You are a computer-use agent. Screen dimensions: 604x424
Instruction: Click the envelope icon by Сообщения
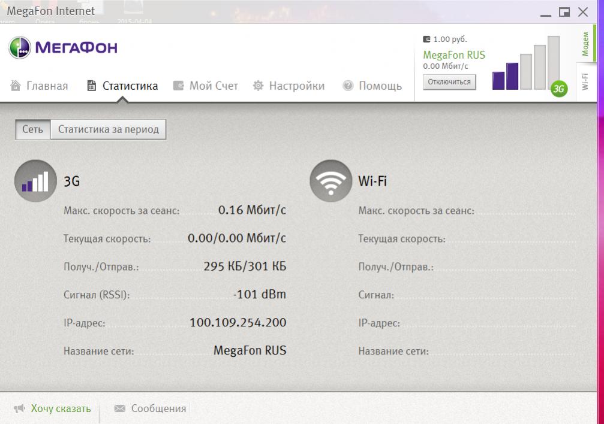120,408
